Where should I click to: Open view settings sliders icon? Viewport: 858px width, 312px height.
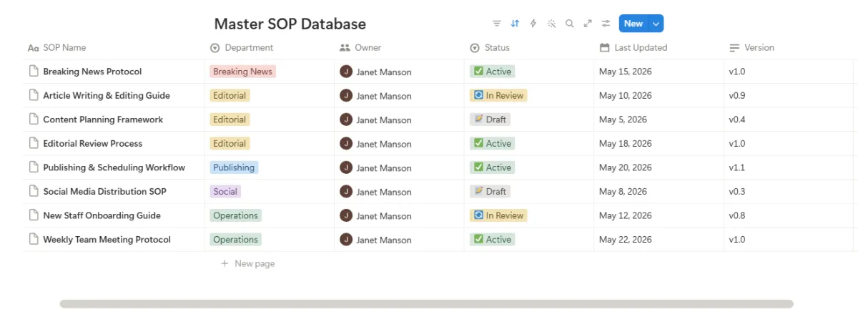coord(606,24)
